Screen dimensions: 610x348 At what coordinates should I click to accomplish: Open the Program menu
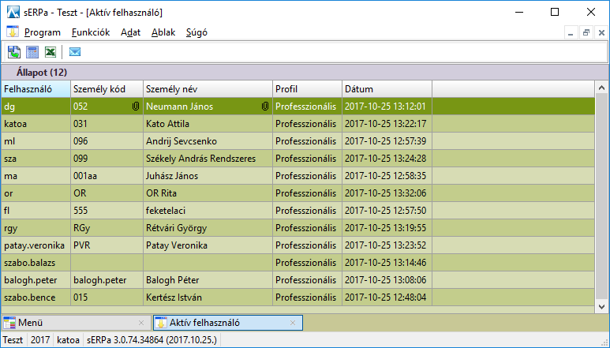[x=43, y=32]
